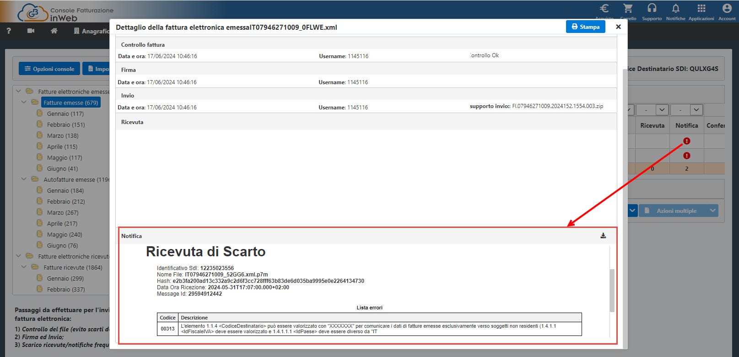
Task: Open Gennaio (184) folder
Action: (65, 190)
